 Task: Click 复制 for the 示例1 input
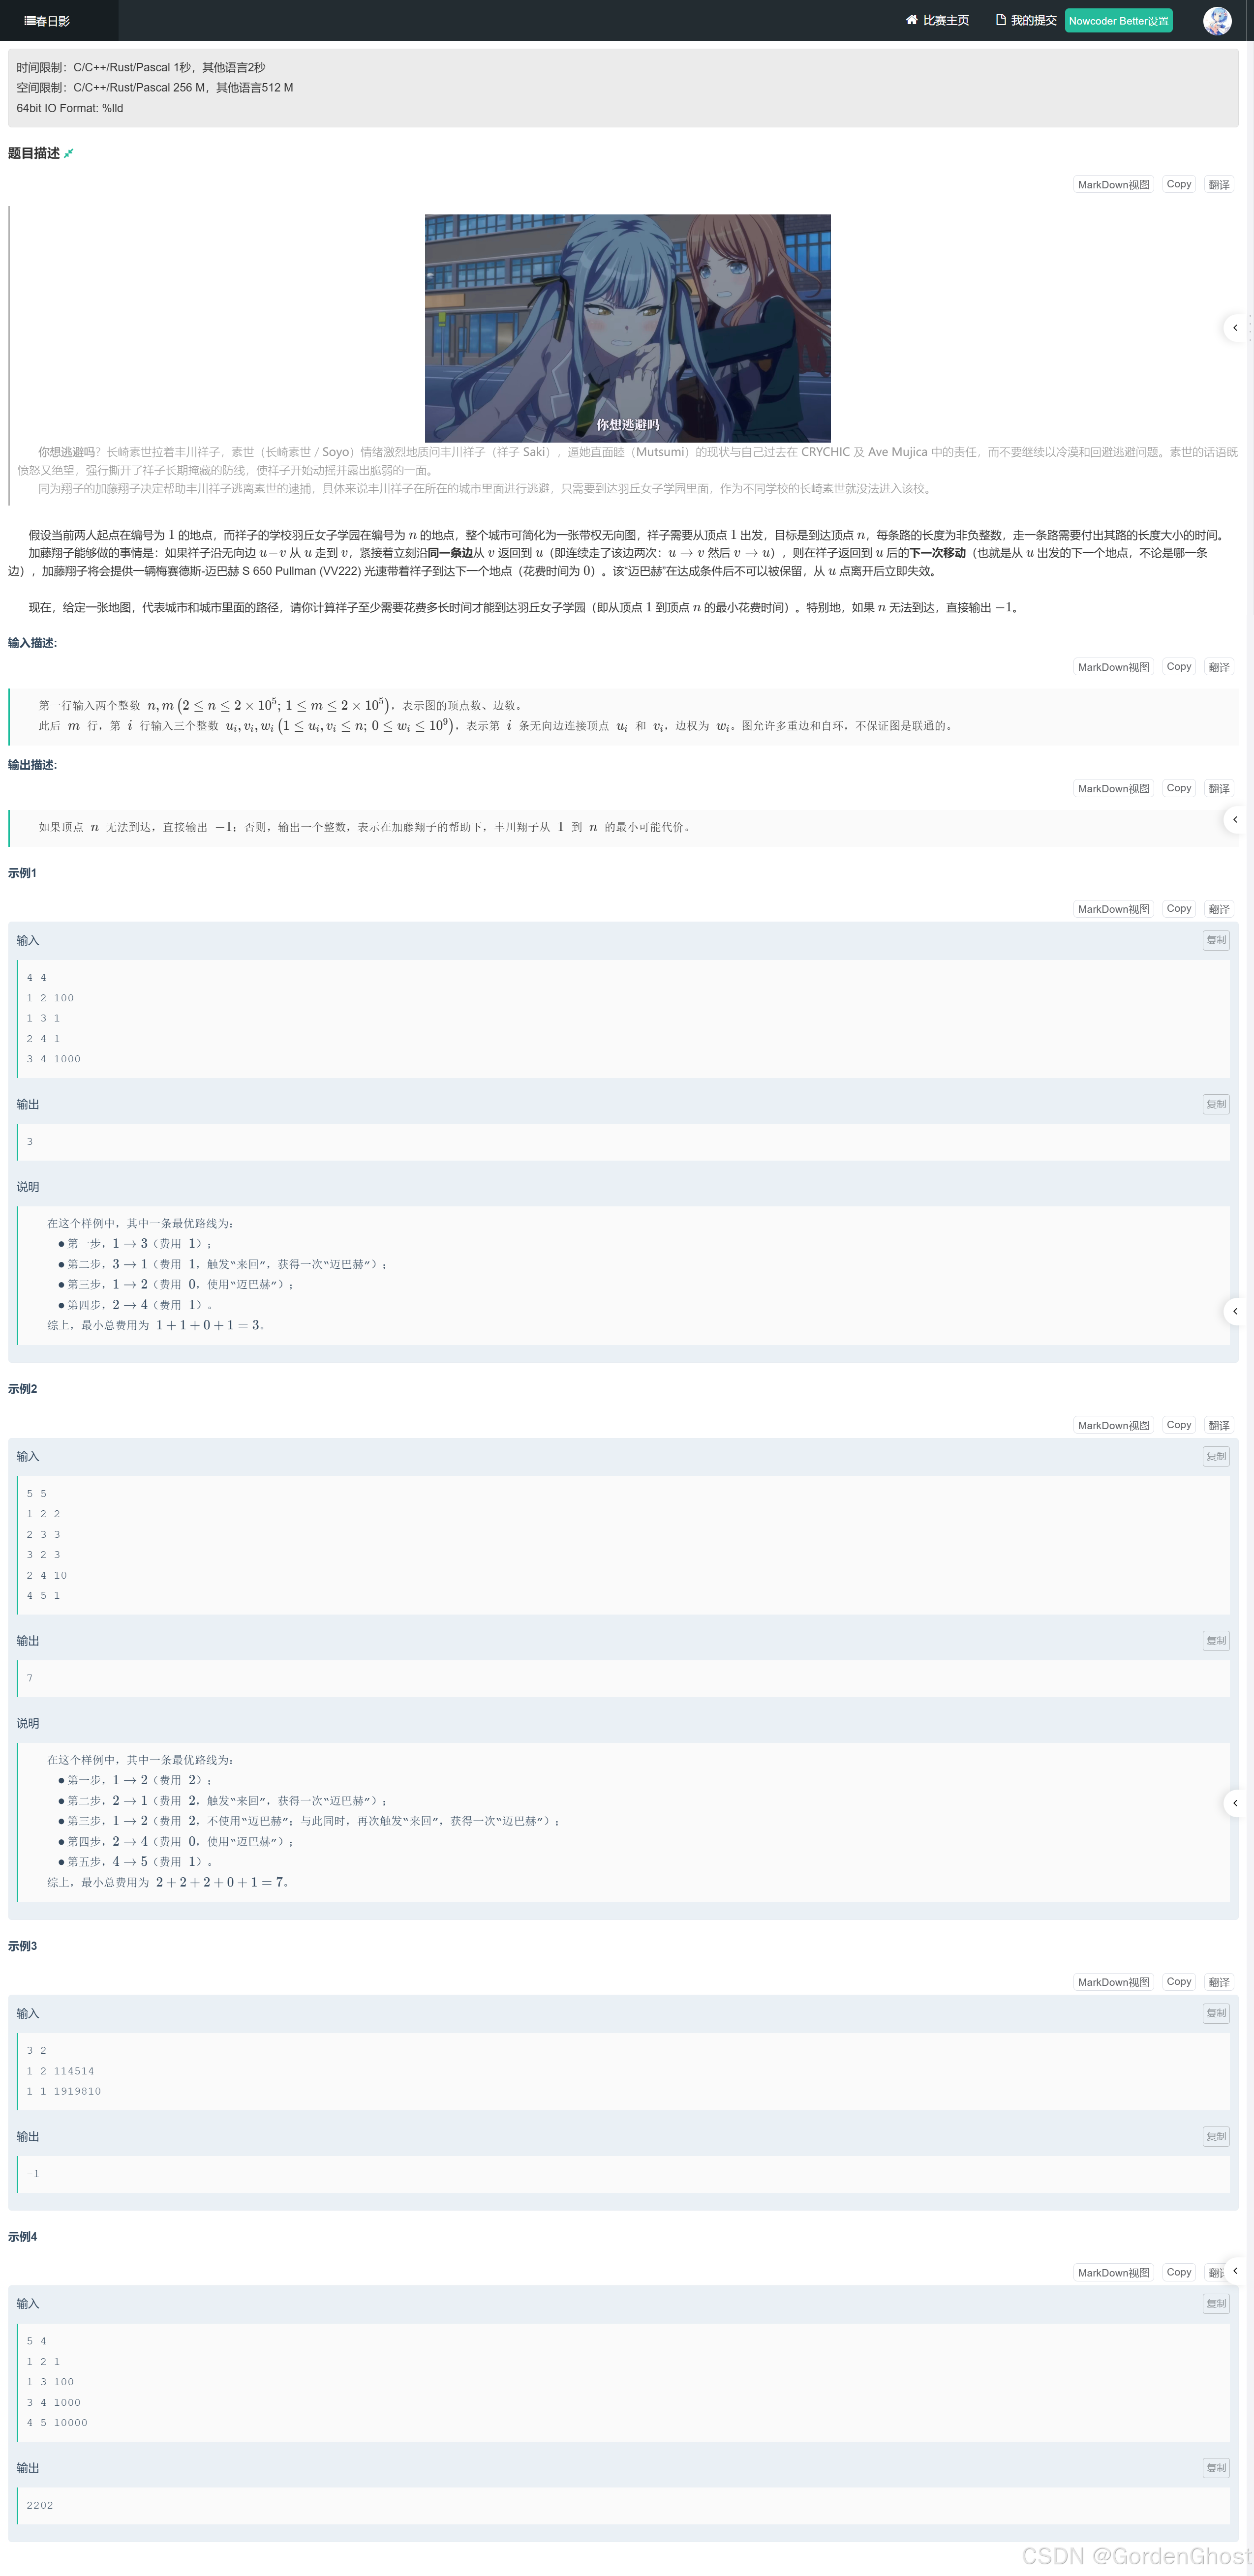(x=1215, y=940)
